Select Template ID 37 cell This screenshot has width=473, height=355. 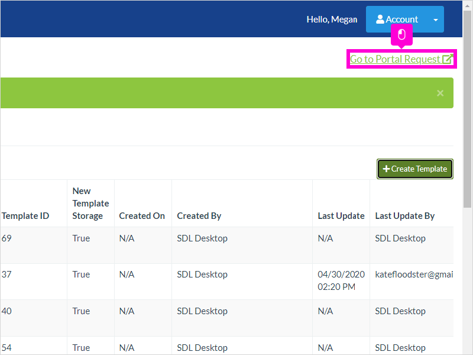tap(34, 282)
